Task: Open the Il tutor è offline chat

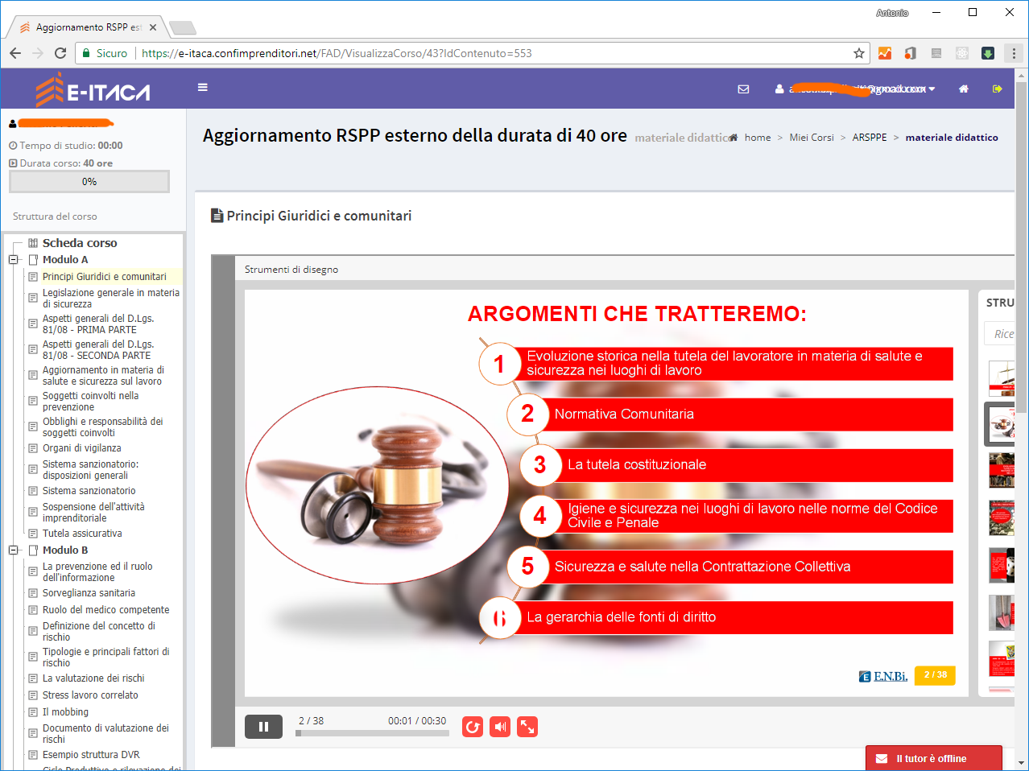Action: coord(934,759)
